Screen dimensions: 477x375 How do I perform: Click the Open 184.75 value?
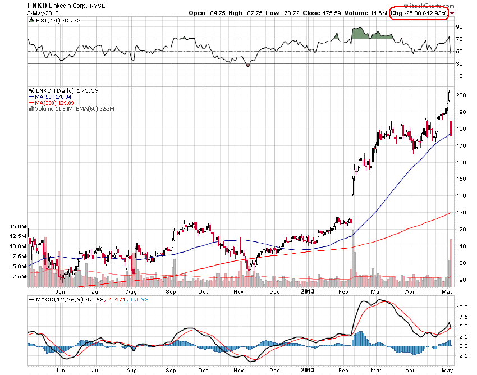pyautogui.click(x=207, y=13)
